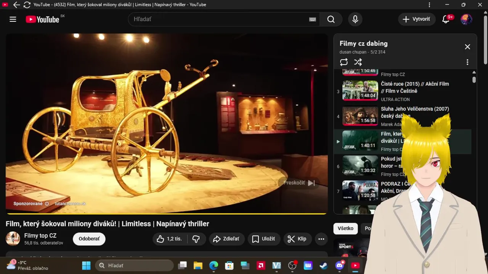Open the Filmy cz dabing playlist title
This screenshot has height=274, width=488.
coord(363,43)
